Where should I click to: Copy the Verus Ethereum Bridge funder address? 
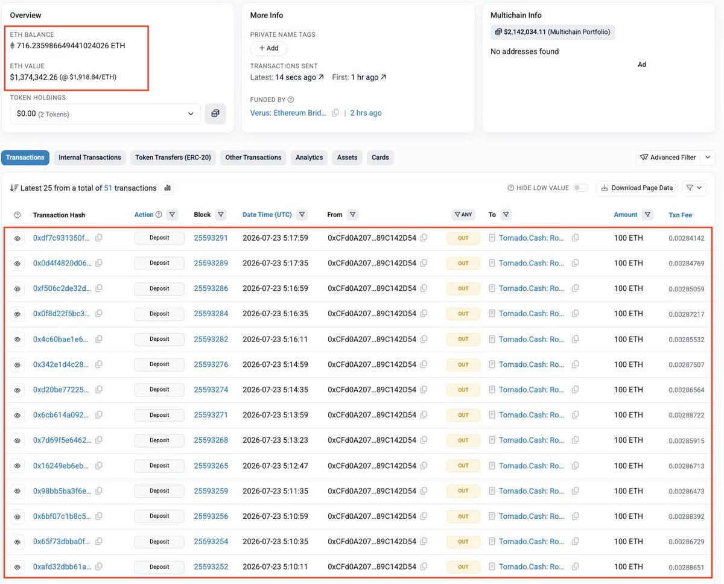335,113
